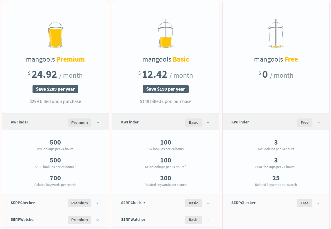
Task: Click the SERPWatcher label in Basic column
Action: click(133, 220)
